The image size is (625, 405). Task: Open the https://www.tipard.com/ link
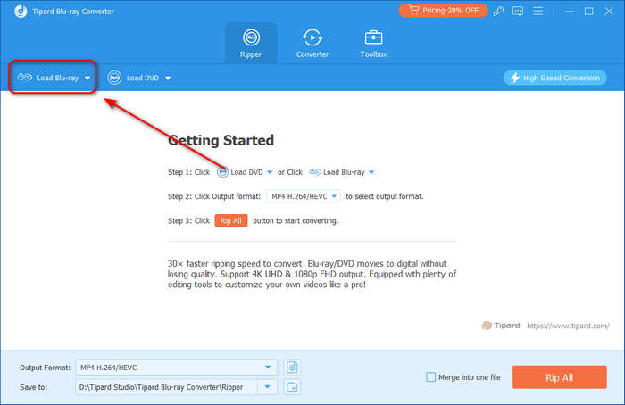[568, 326]
